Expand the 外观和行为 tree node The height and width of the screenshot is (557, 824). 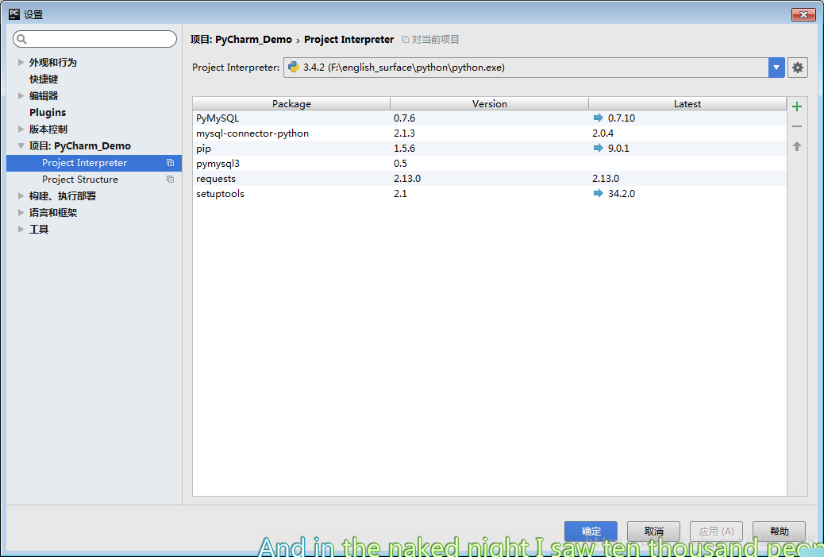coord(21,62)
